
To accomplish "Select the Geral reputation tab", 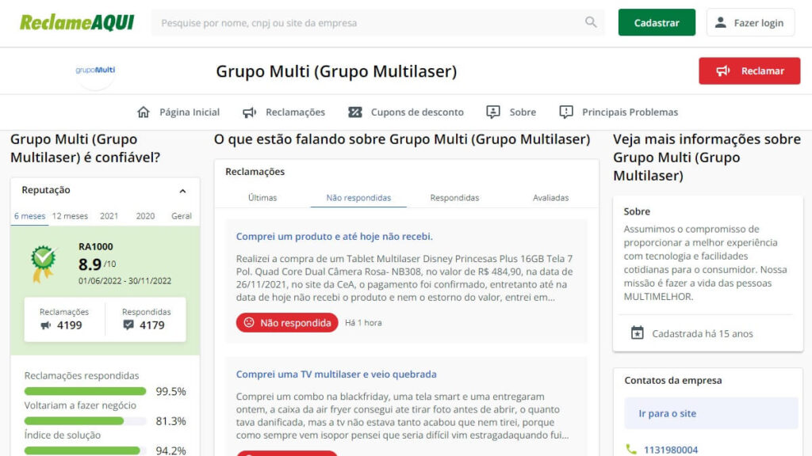I will 182,216.
